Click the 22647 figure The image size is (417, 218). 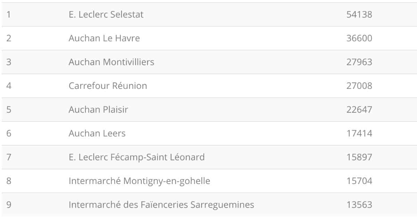(x=359, y=110)
